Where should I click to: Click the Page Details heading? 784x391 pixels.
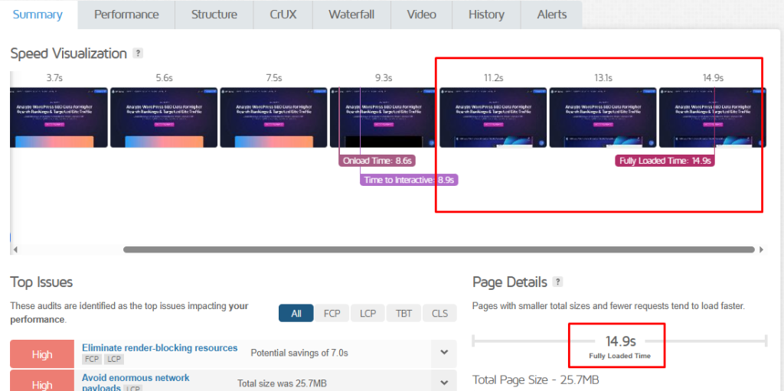[x=510, y=282]
